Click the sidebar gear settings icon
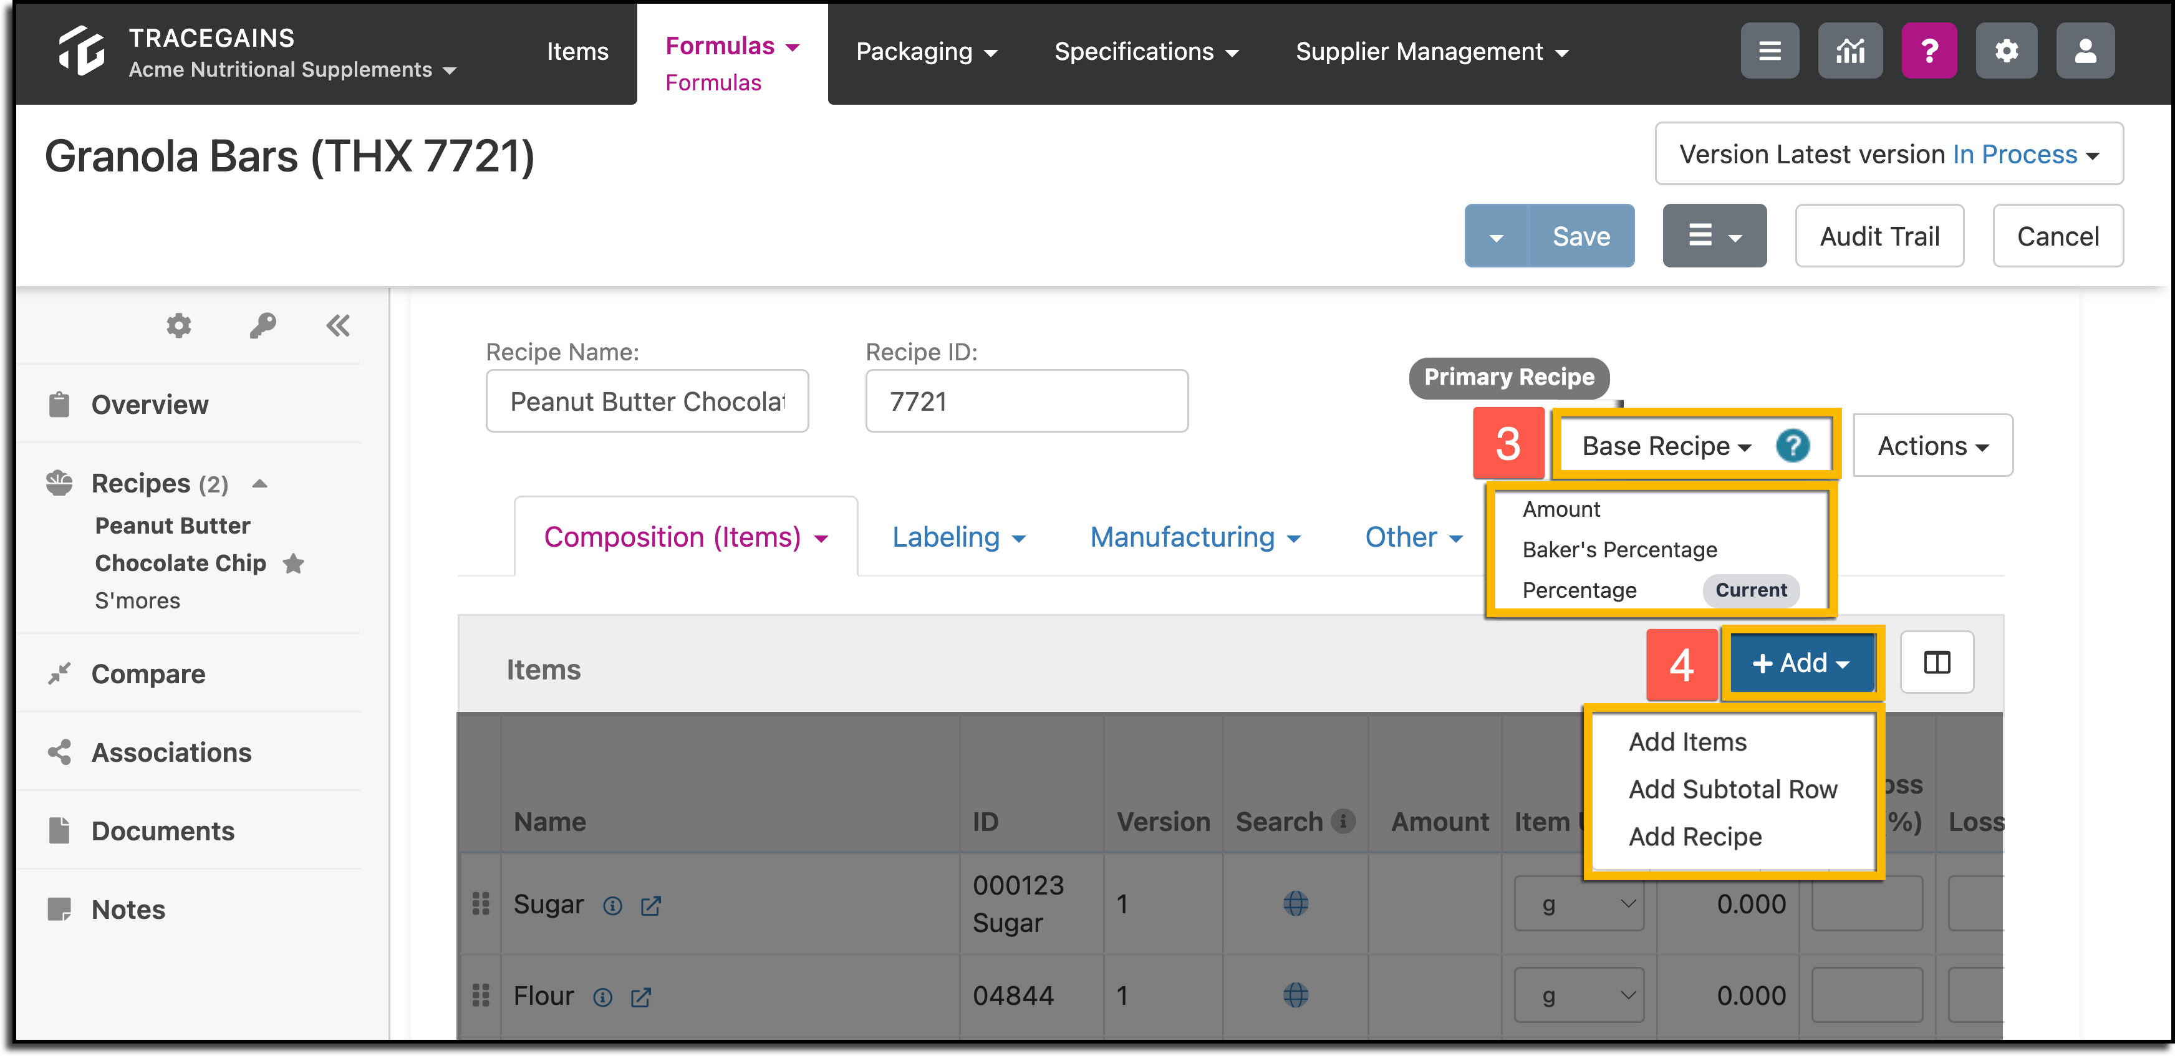The image size is (2175, 1056). tap(178, 326)
